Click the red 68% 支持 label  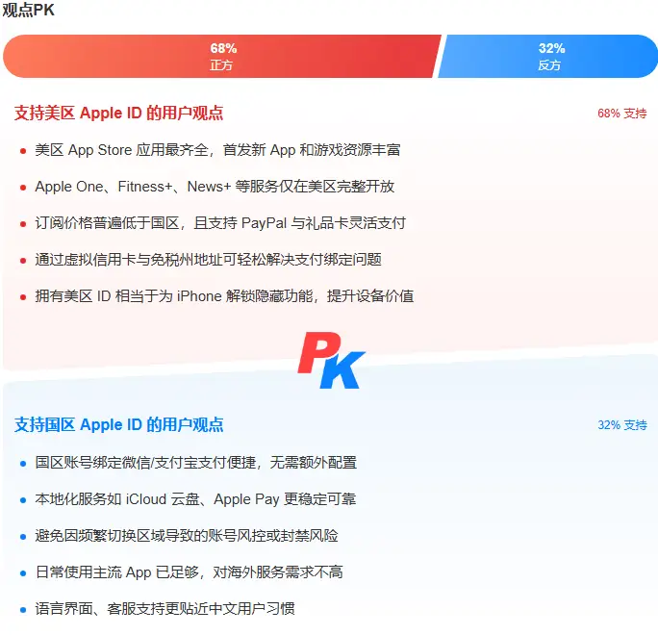click(621, 114)
